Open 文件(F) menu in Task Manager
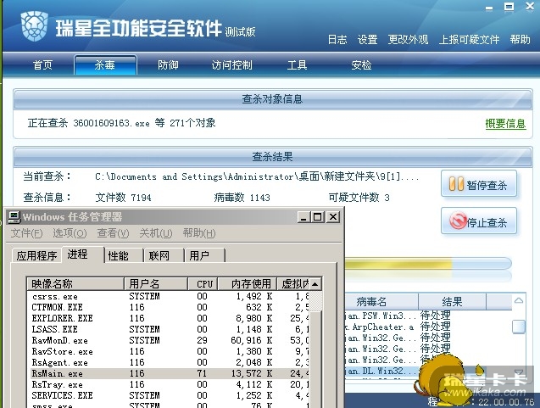 pyautogui.click(x=26, y=233)
